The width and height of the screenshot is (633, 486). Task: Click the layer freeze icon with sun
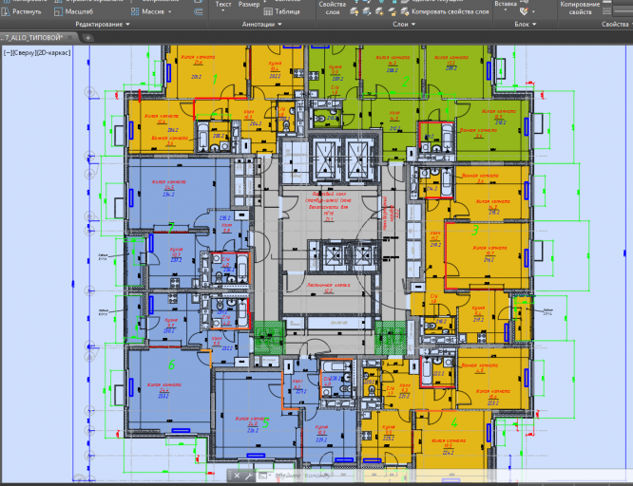coord(379,12)
